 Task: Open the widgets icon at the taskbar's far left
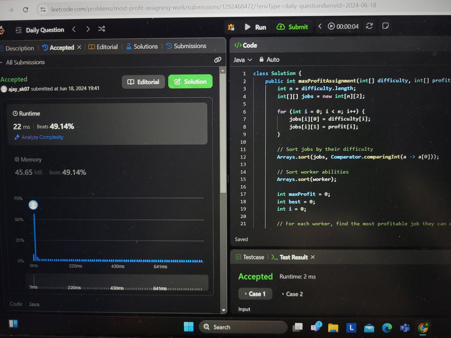point(13,323)
